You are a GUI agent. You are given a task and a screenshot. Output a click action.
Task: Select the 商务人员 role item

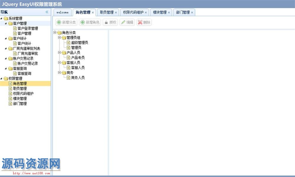pos(78,78)
